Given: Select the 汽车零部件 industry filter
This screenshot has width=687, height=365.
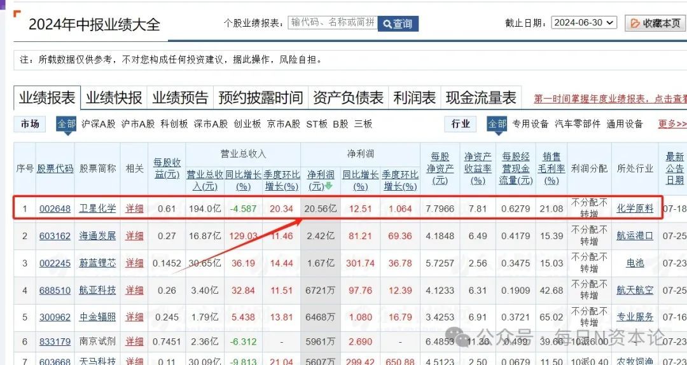Looking at the screenshot, I should click(x=578, y=124).
